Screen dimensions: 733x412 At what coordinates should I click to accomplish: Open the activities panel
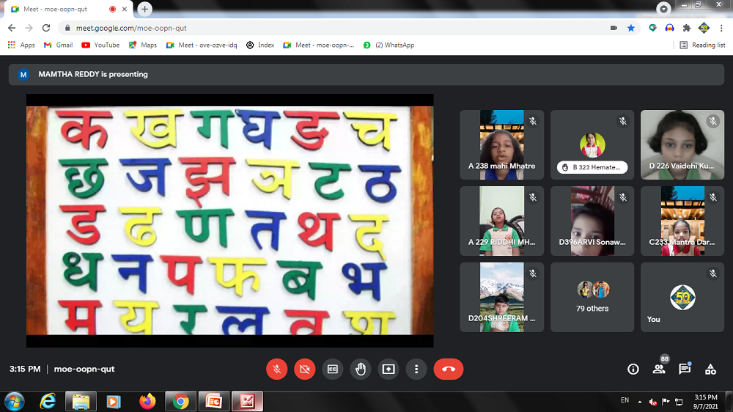click(710, 369)
